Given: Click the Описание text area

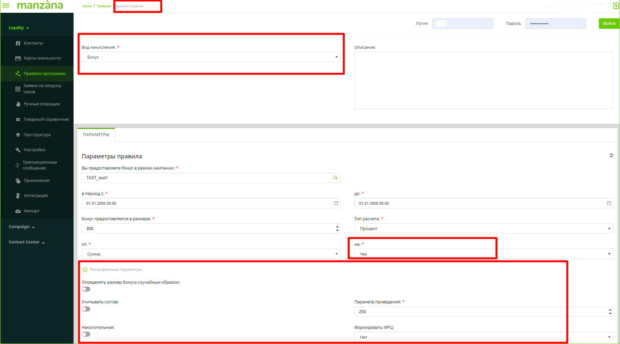Looking at the screenshot, I should [483, 80].
